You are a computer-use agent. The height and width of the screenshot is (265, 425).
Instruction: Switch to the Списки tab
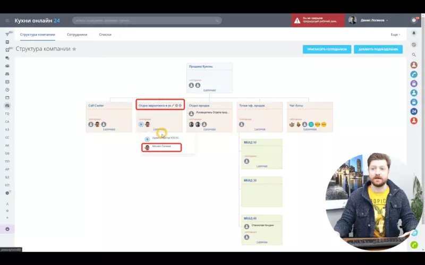(105, 34)
